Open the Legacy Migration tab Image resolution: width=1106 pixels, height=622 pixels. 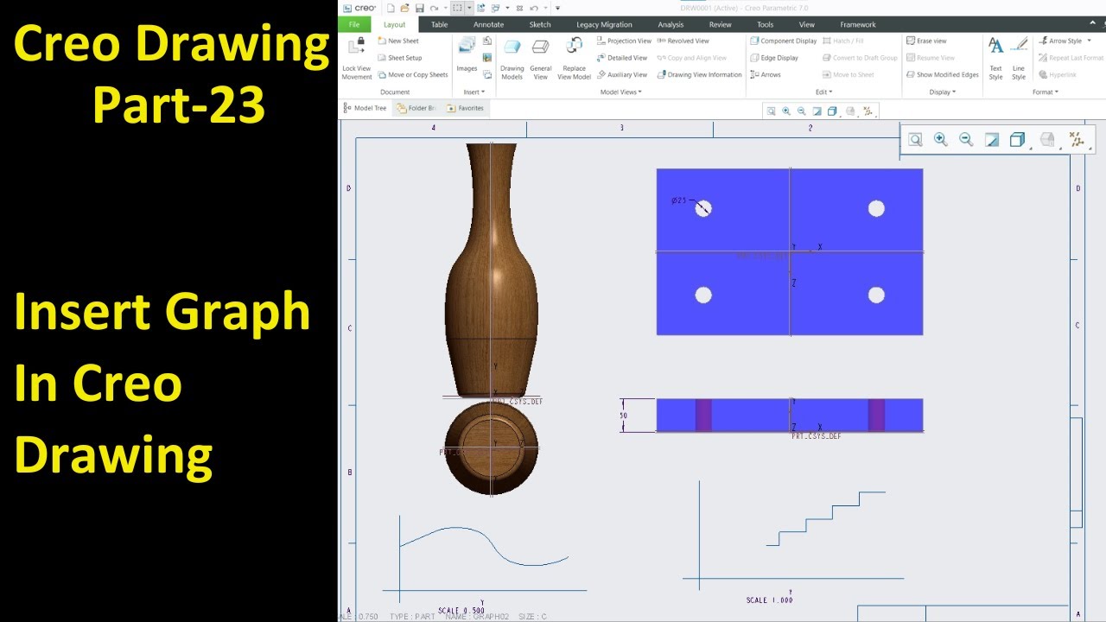click(604, 24)
